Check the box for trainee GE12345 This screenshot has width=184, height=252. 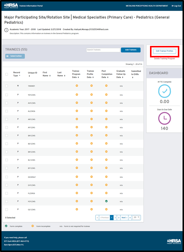tap(6, 210)
